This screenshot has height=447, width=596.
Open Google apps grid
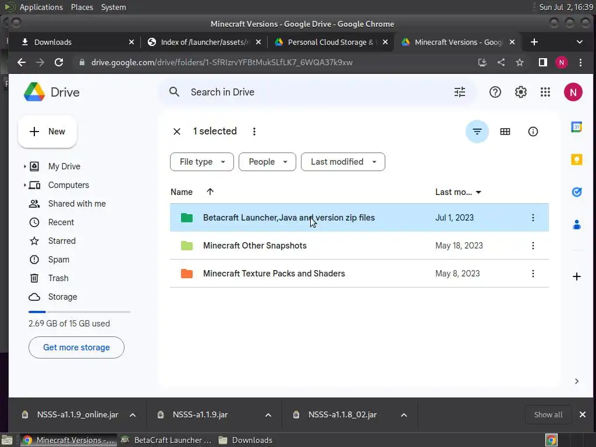545,92
